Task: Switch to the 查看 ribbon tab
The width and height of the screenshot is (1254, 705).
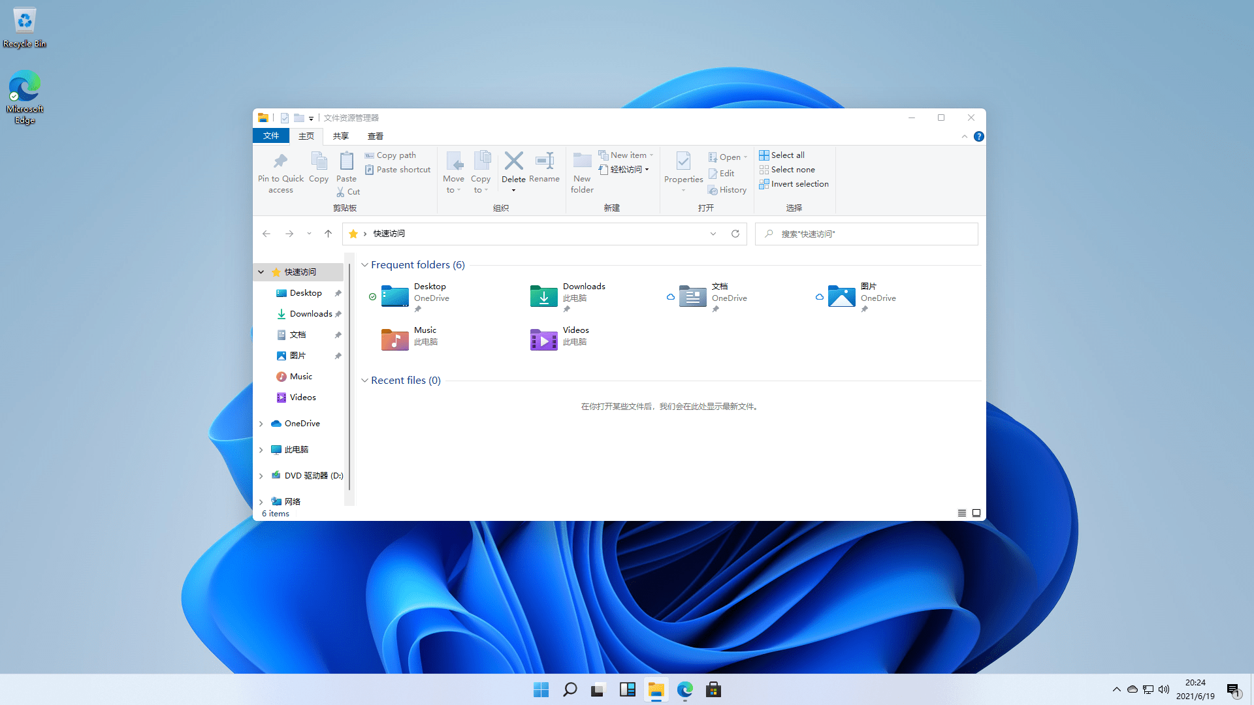Action: (x=375, y=136)
